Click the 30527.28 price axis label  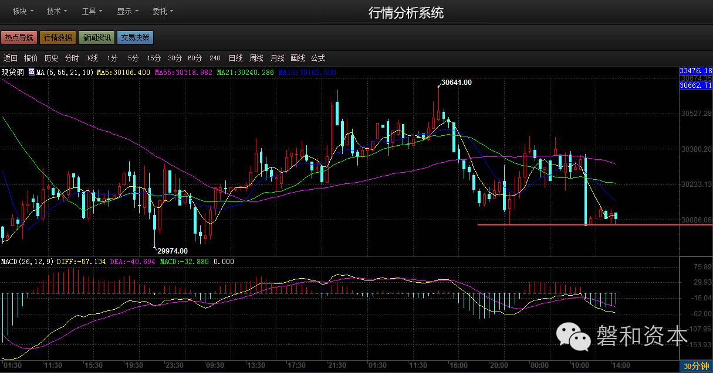[695, 113]
